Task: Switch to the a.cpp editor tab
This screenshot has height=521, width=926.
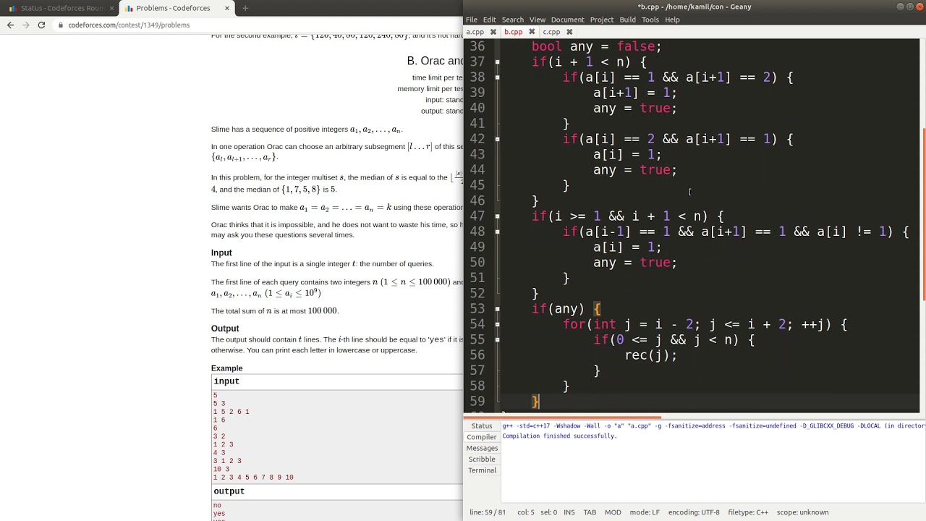Action: coord(475,32)
